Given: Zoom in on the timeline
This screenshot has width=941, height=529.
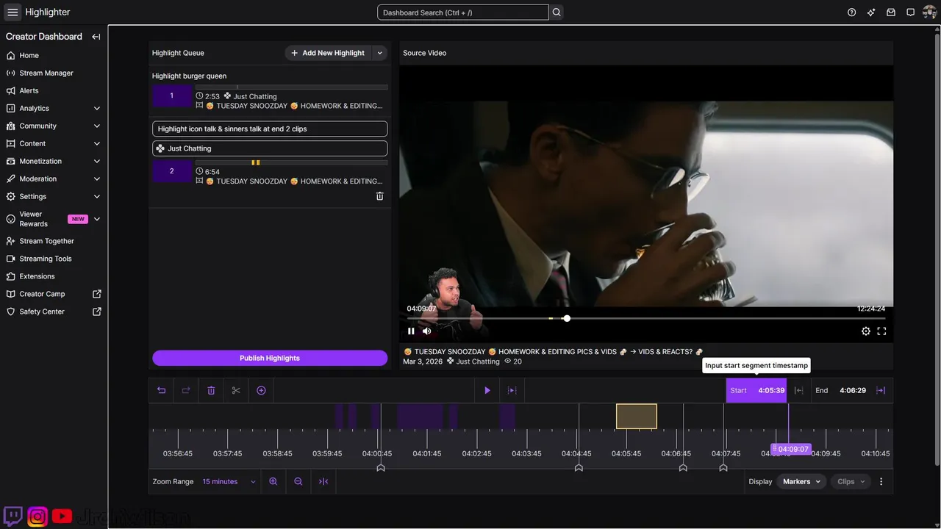Looking at the screenshot, I should click(273, 482).
